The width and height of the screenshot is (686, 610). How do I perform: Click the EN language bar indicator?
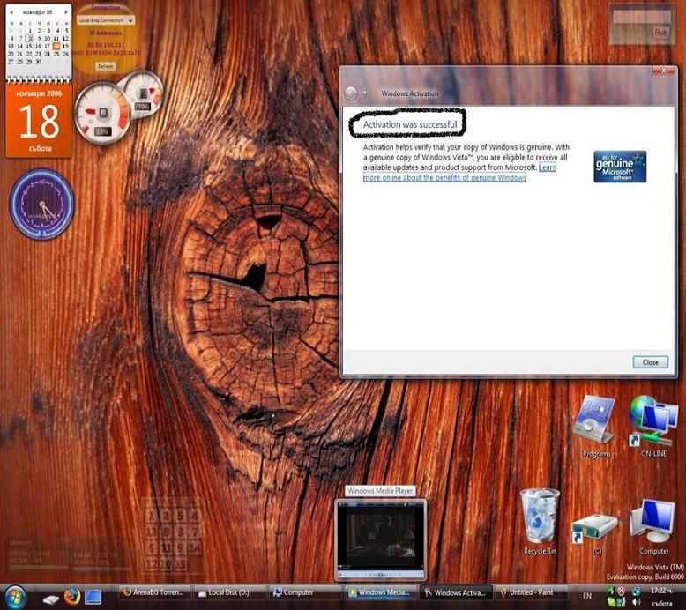587,597
